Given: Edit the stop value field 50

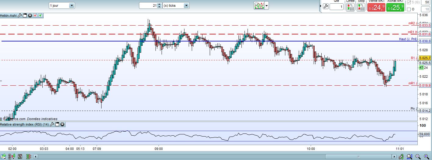Looking at the screenshot, I should click(x=426, y=2).
